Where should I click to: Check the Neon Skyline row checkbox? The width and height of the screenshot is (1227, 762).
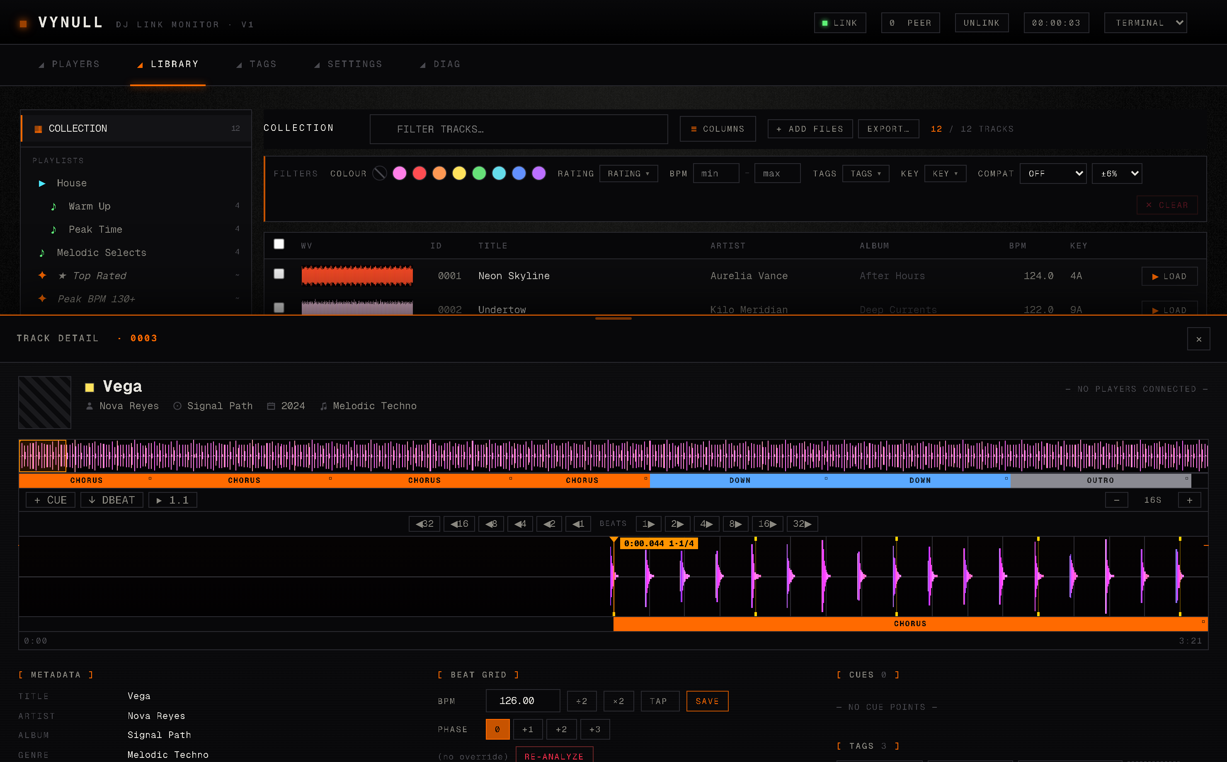click(x=279, y=274)
